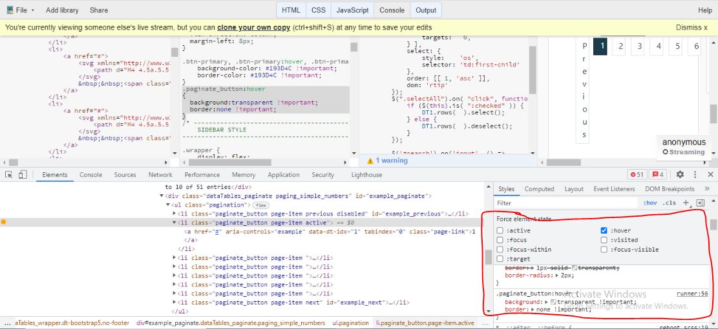Click the 1 warning label

point(392,161)
